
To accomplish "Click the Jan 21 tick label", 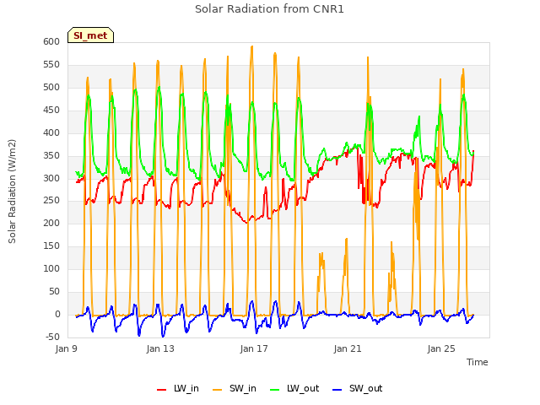I will point(348,348).
